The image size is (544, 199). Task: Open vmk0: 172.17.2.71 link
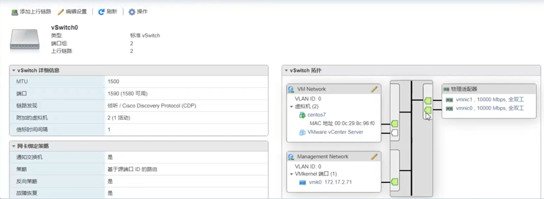(x=330, y=182)
